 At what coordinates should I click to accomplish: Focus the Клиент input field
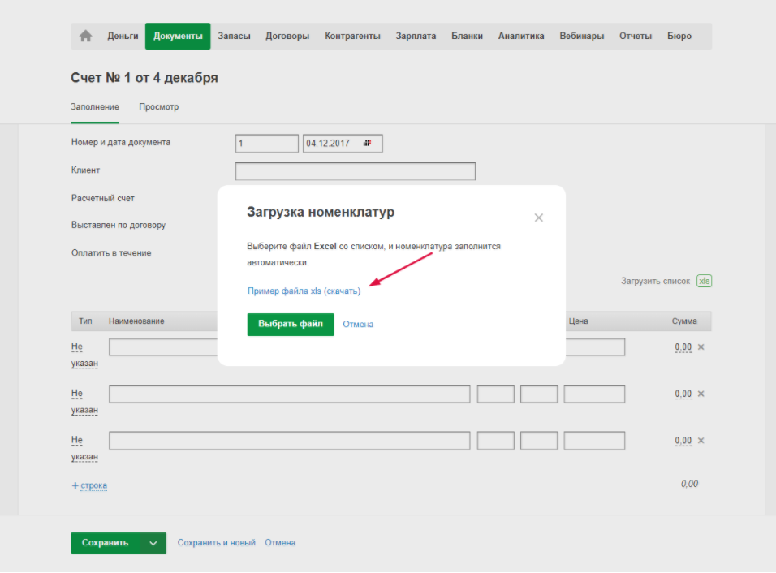coord(356,171)
